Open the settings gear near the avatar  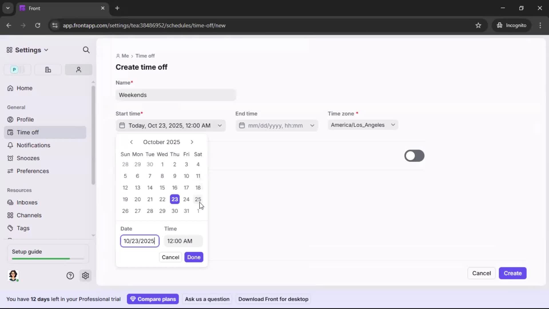(x=85, y=276)
